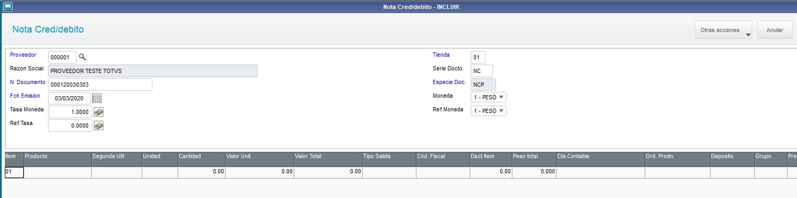Select the Item cell showing 01
Image resolution: width=797 pixels, height=198 pixels.
[x=14, y=172]
